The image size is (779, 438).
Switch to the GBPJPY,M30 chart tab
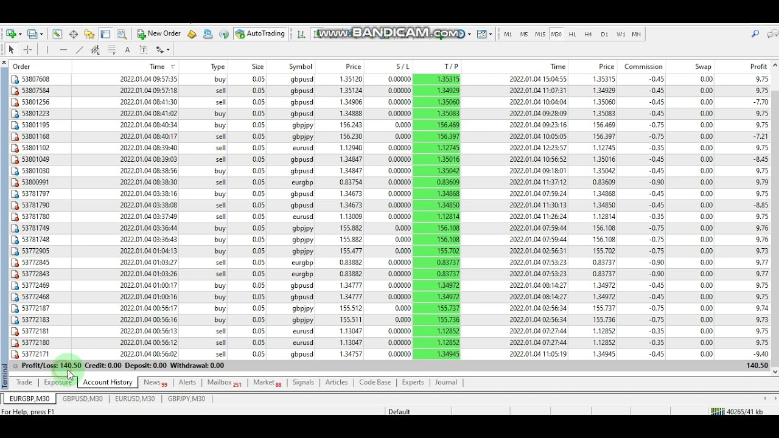[186, 399]
